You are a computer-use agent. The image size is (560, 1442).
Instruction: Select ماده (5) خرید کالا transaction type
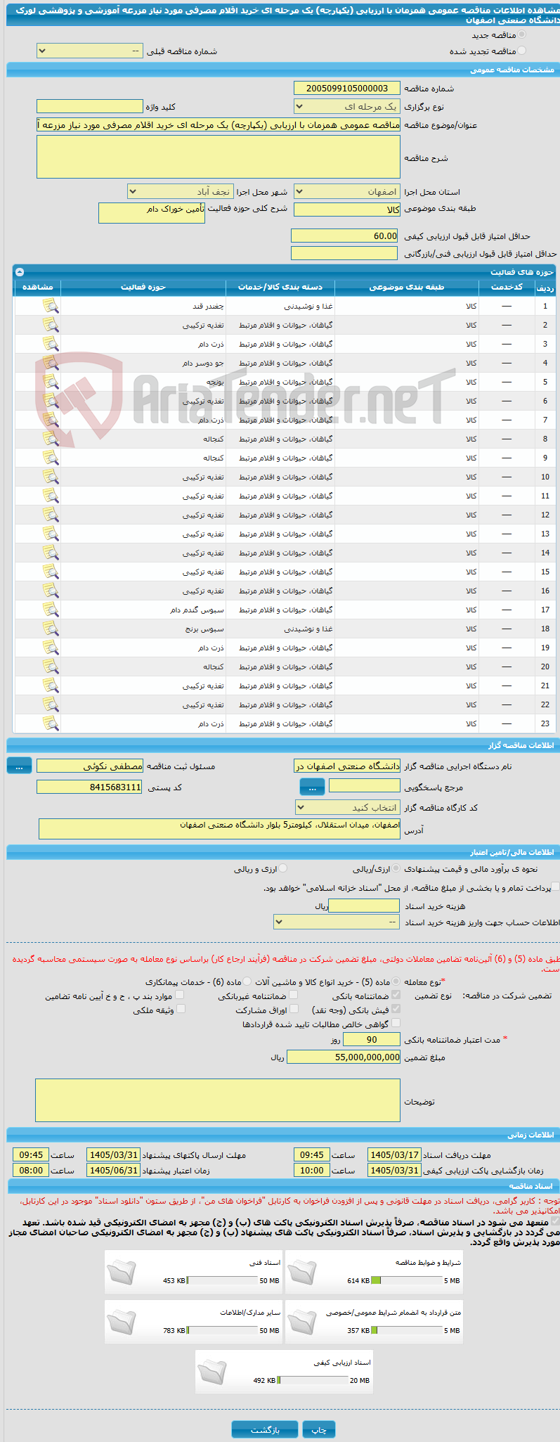(x=396, y=981)
